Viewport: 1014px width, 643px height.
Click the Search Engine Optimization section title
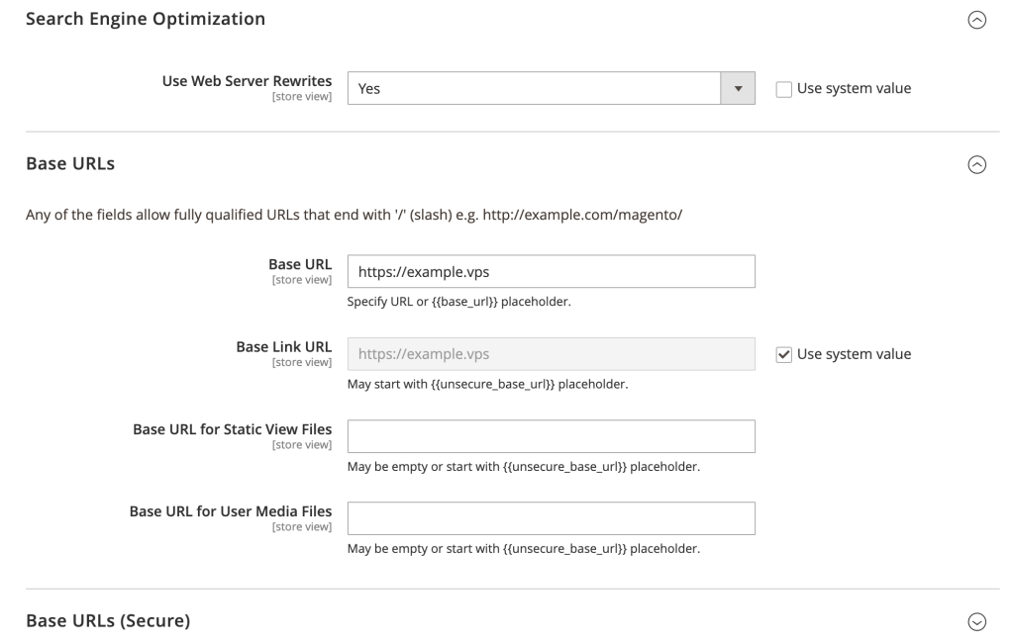[146, 18]
